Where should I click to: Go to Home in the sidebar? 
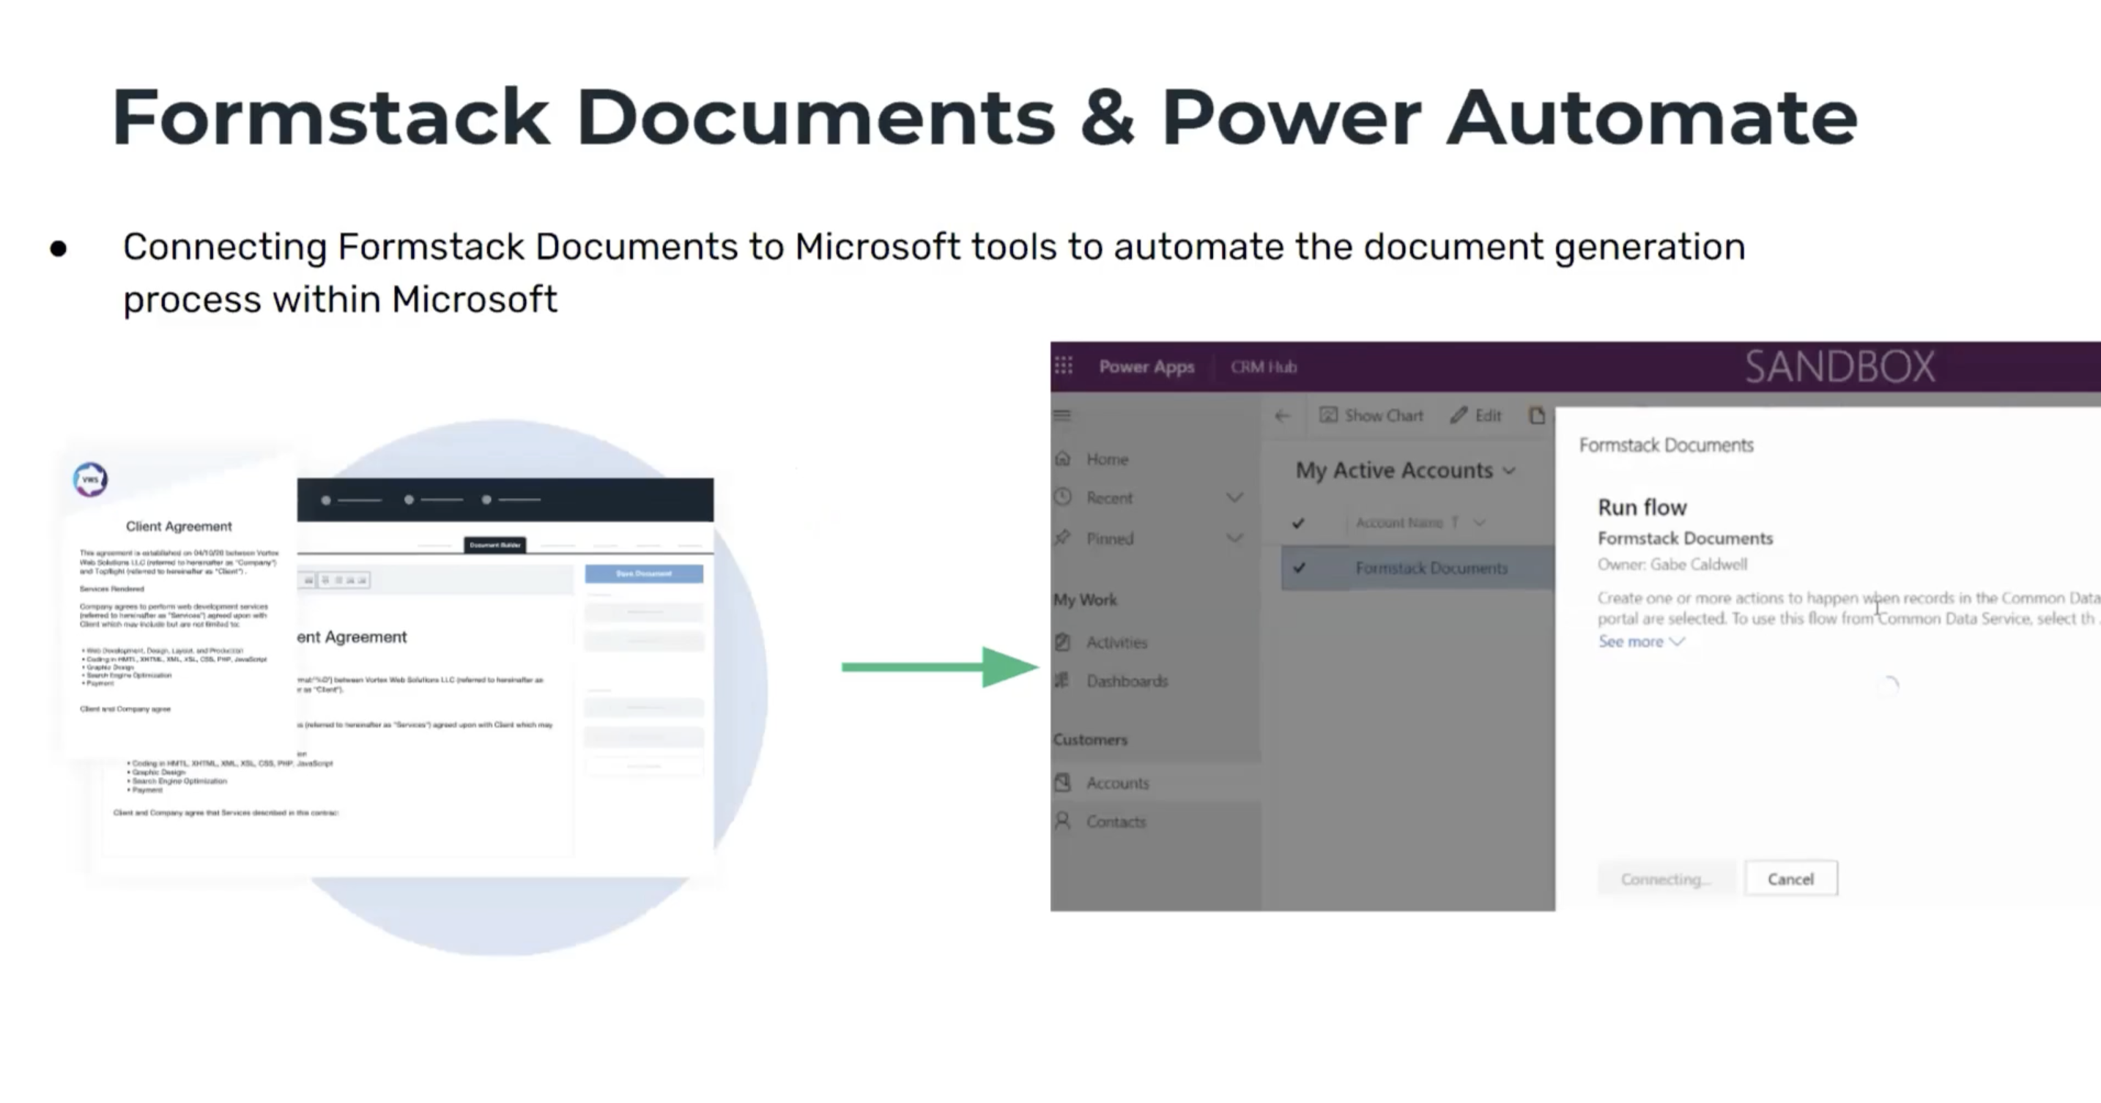[1107, 459]
